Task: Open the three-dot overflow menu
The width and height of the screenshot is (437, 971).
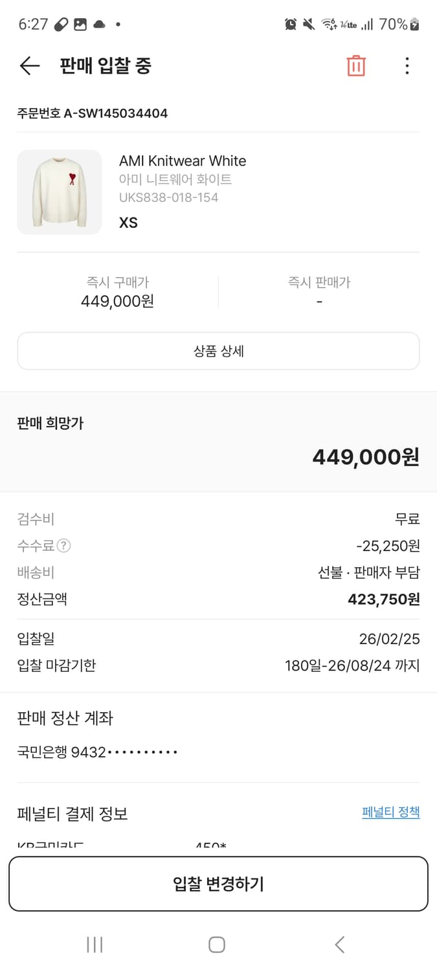Action: (407, 65)
